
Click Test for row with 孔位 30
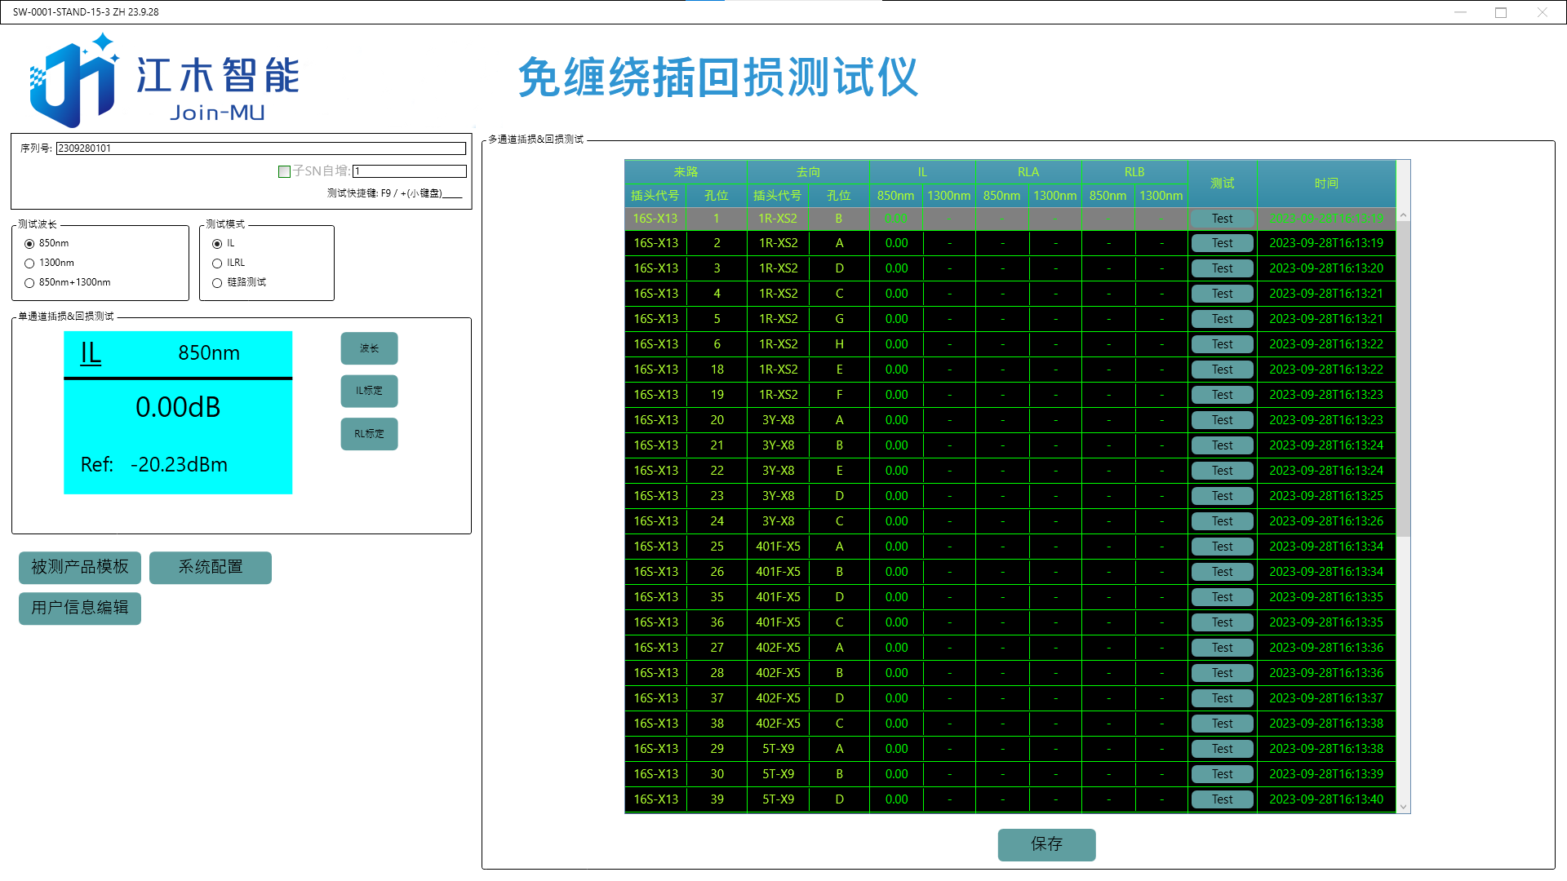coord(1222,774)
